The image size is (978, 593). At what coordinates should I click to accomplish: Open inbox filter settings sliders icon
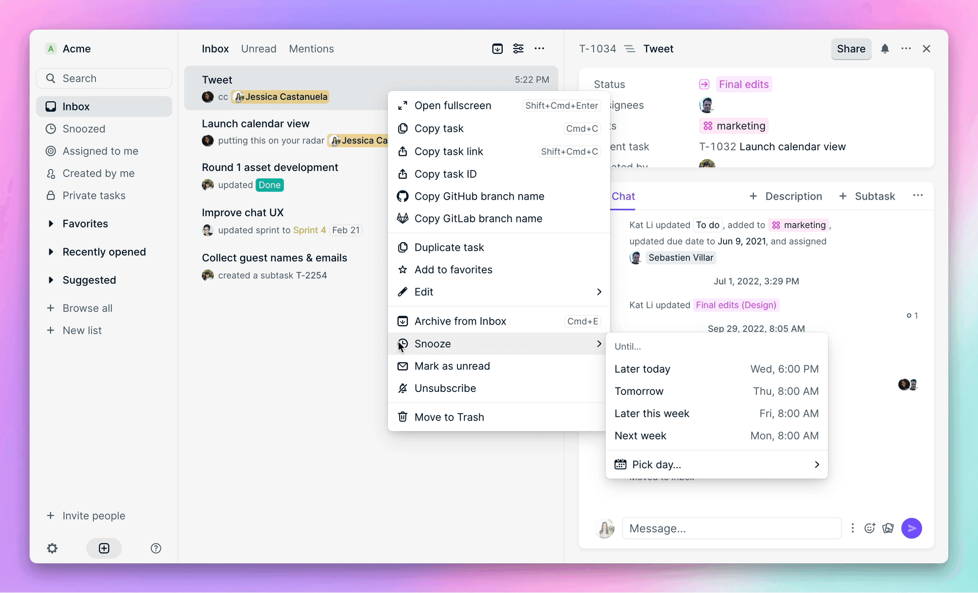[518, 48]
